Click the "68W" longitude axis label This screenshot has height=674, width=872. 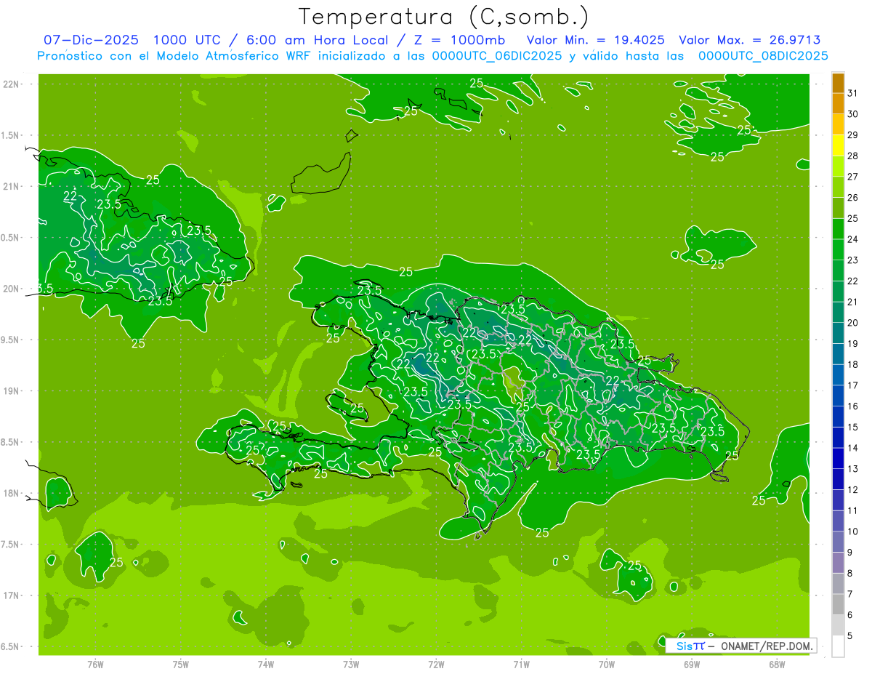(777, 665)
